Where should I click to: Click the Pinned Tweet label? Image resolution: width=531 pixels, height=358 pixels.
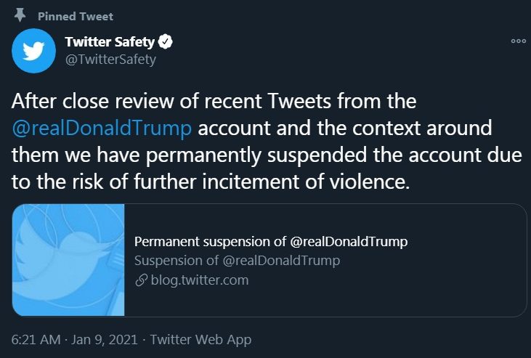[76, 16]
